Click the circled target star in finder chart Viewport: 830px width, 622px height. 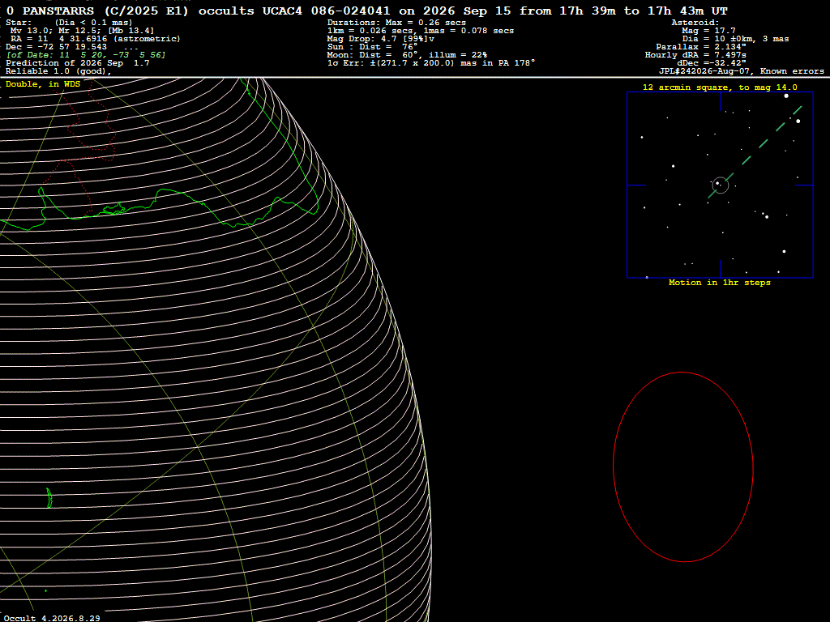pyautogui.click(x=720, y=185)
